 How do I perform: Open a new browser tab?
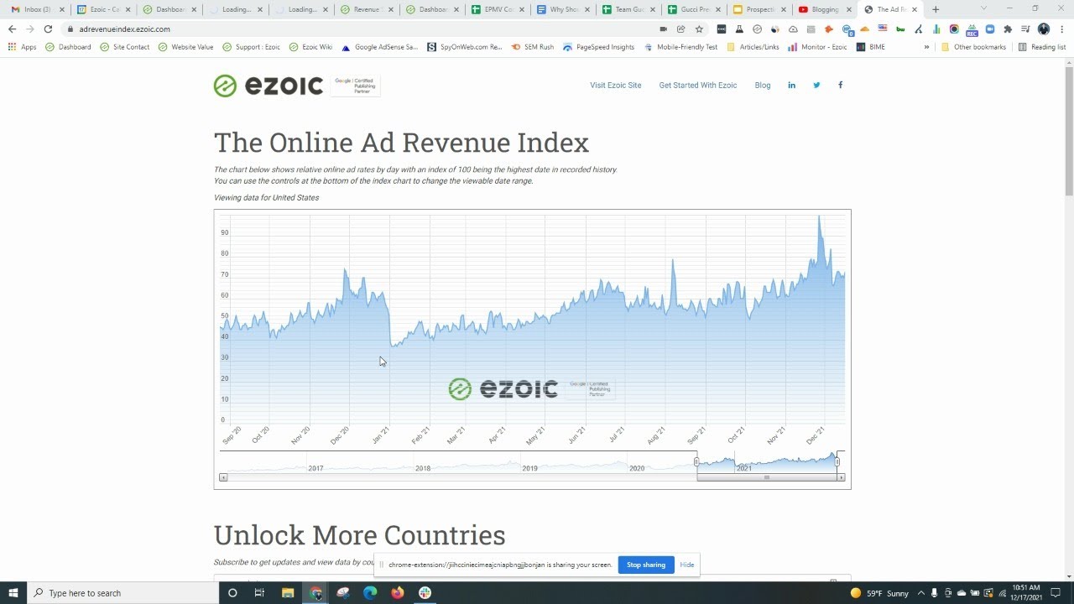click(x=936, y=9)
